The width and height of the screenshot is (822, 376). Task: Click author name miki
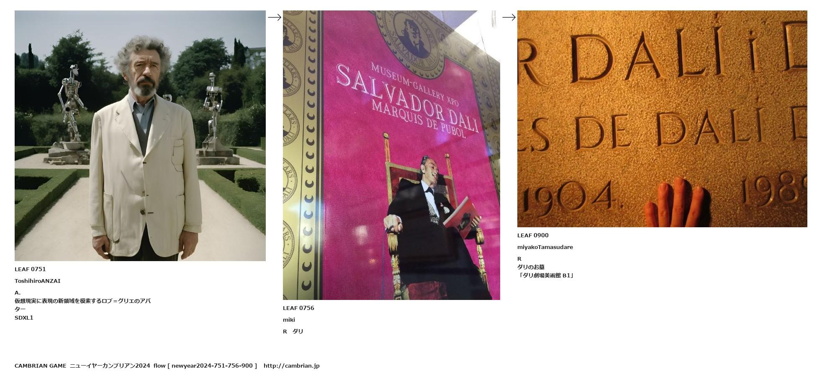pos(289,320)
